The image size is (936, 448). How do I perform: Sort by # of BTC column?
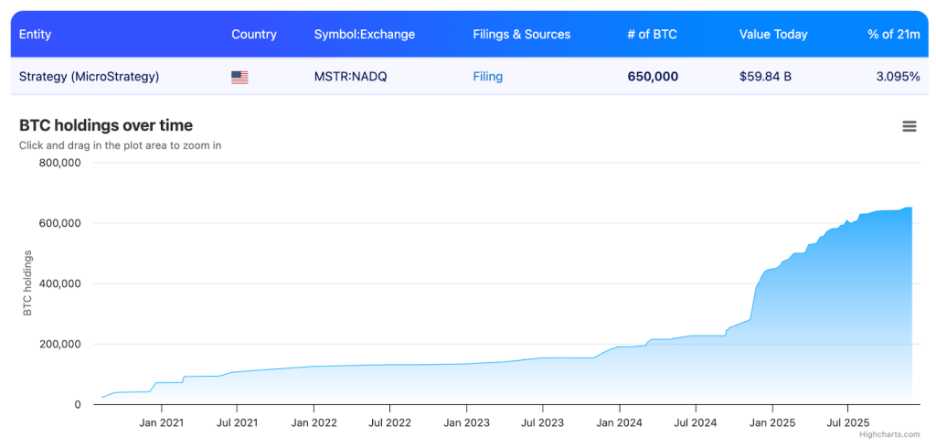click(652, 35)
